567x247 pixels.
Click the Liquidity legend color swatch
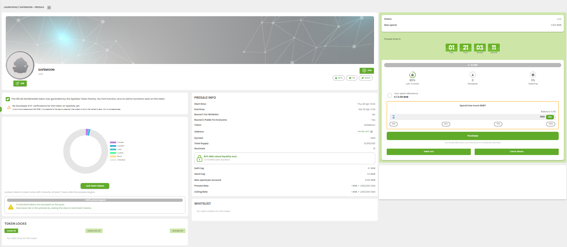click(113, 146)
